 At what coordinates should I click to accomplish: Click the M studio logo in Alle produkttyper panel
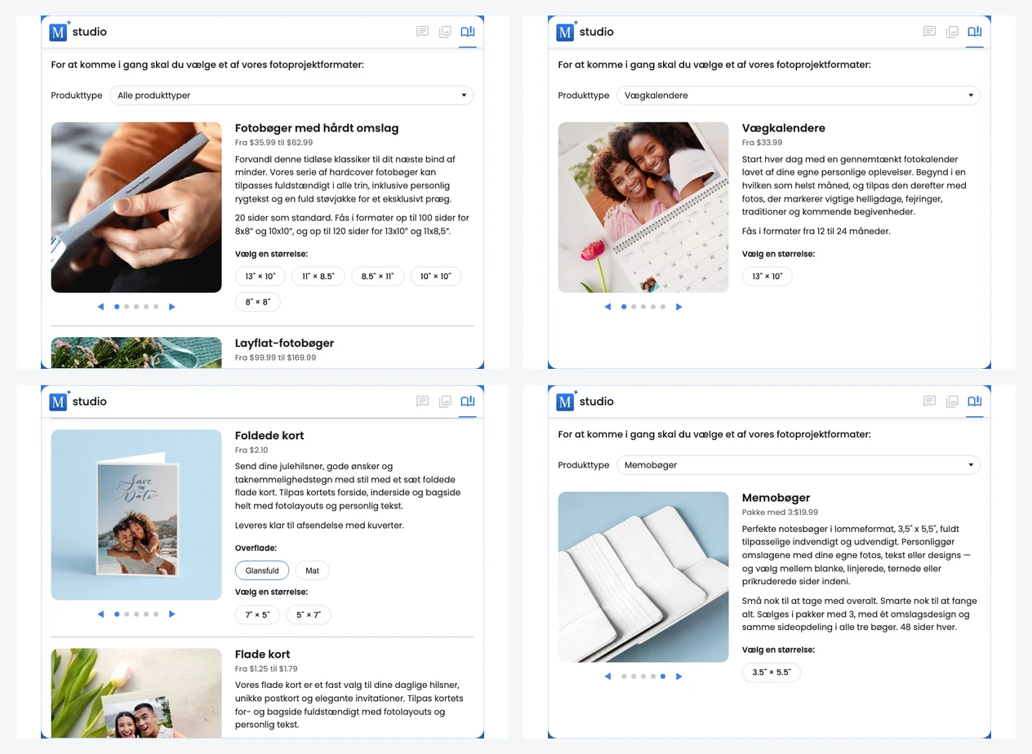pos(78,32)
